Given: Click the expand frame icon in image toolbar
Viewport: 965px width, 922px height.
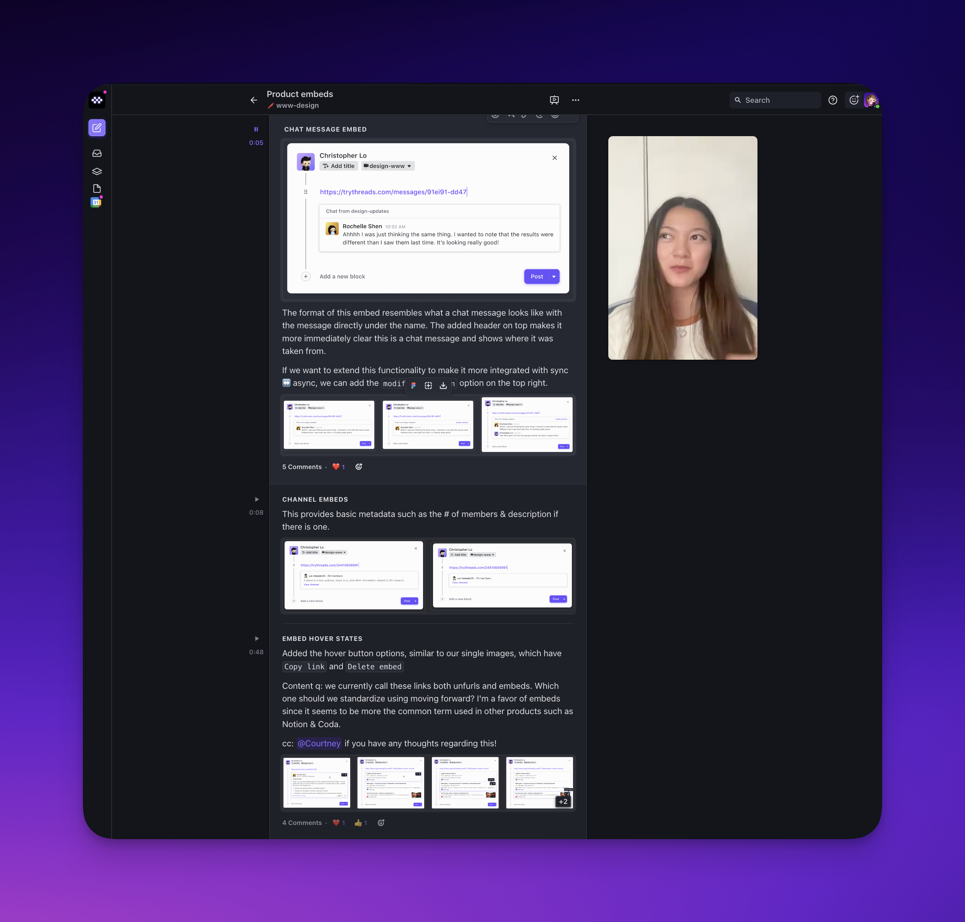Looking at the screenshot, I should pos(428,385).
